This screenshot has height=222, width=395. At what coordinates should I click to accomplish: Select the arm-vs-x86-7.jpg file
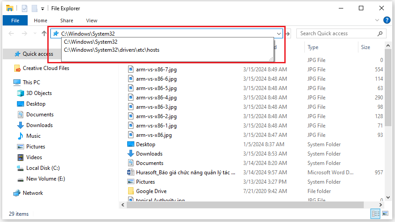point(156,70)
